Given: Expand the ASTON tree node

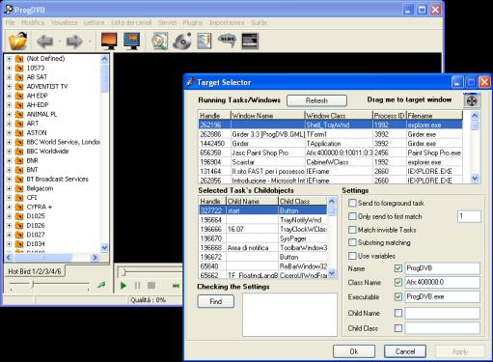Looking at the screenshot, I should click(x=9, y=133).
